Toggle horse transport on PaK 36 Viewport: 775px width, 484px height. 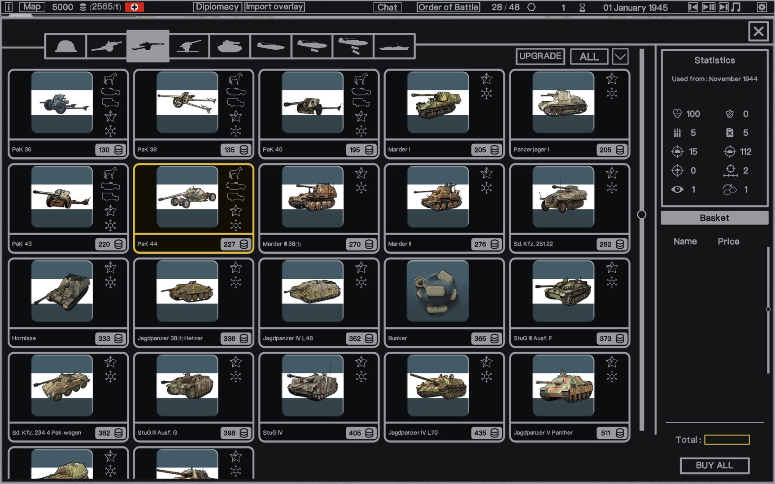pyautogui.click(x=110, y=79)
